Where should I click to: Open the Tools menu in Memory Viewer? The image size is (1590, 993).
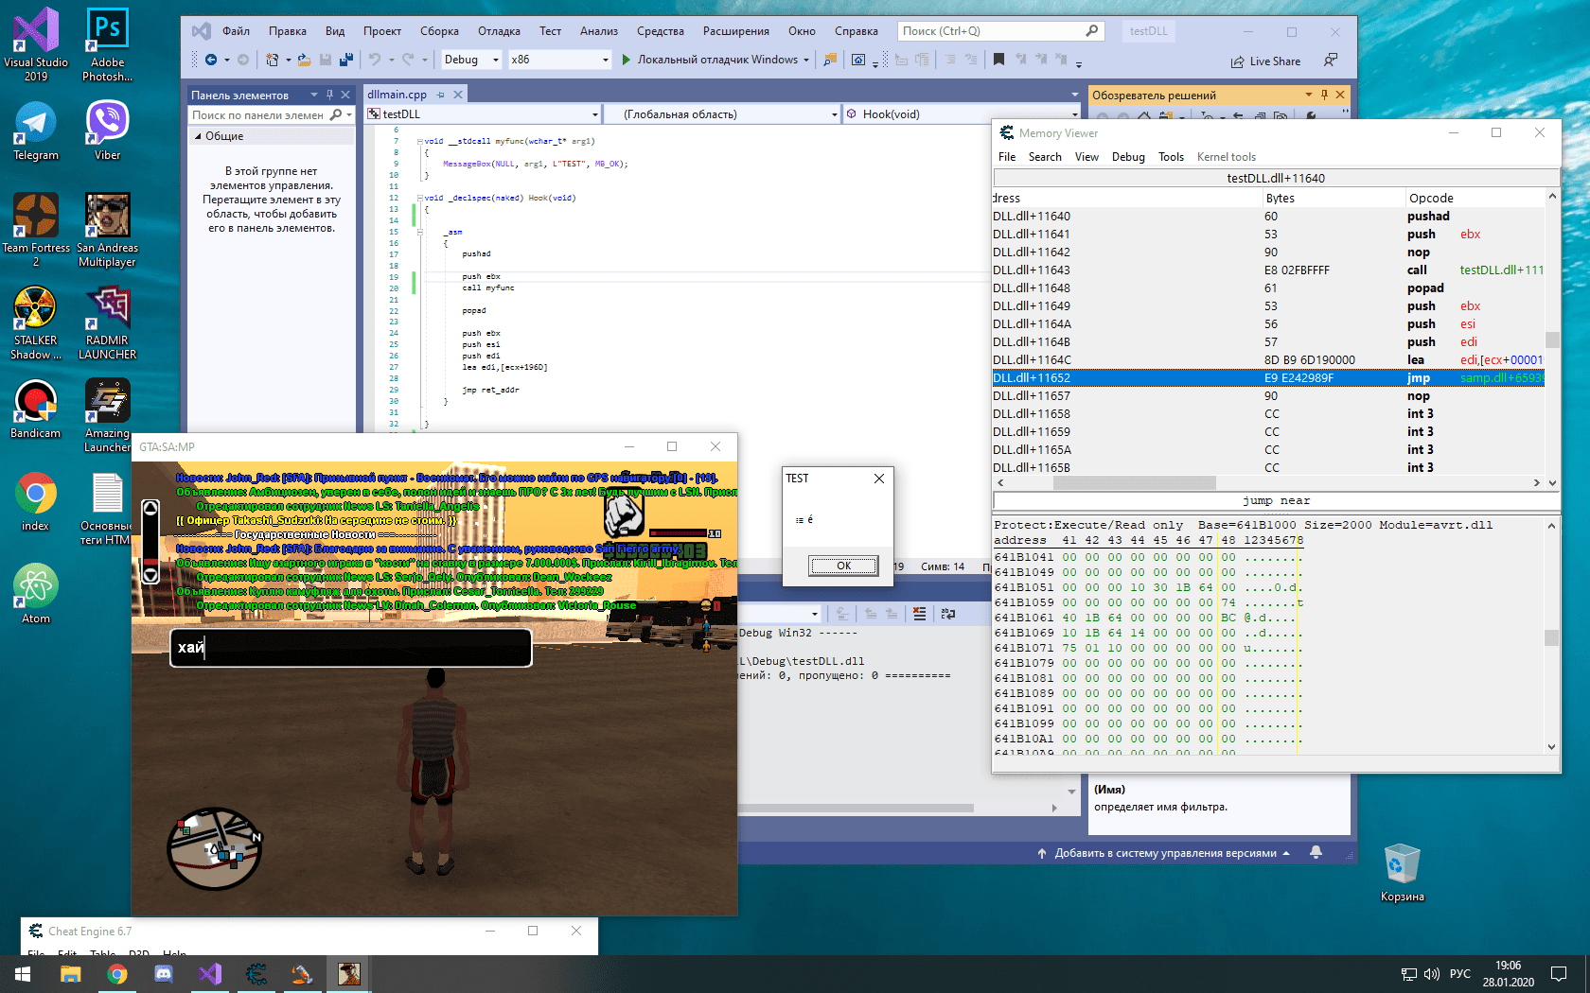point(1171,157)
